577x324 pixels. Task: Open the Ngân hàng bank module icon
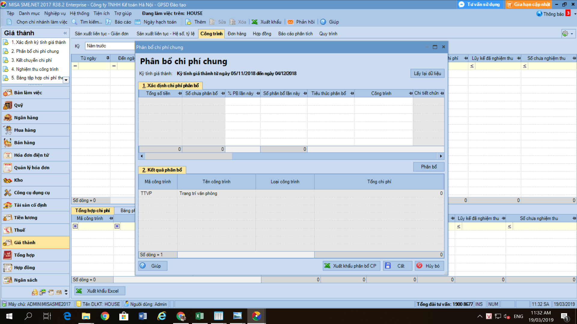click(8, 118)
